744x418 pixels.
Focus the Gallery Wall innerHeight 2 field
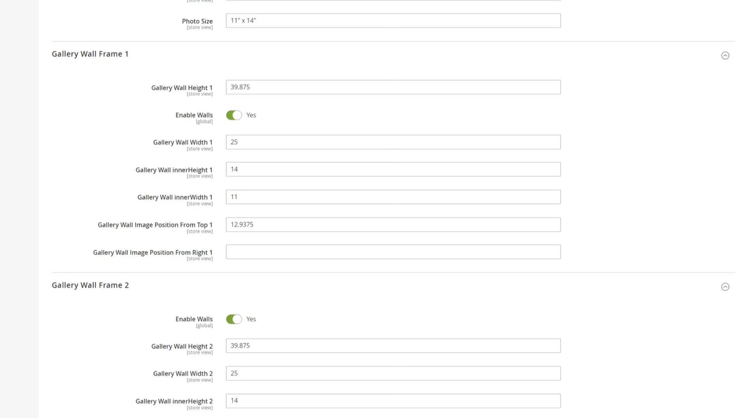pos(393,401)
